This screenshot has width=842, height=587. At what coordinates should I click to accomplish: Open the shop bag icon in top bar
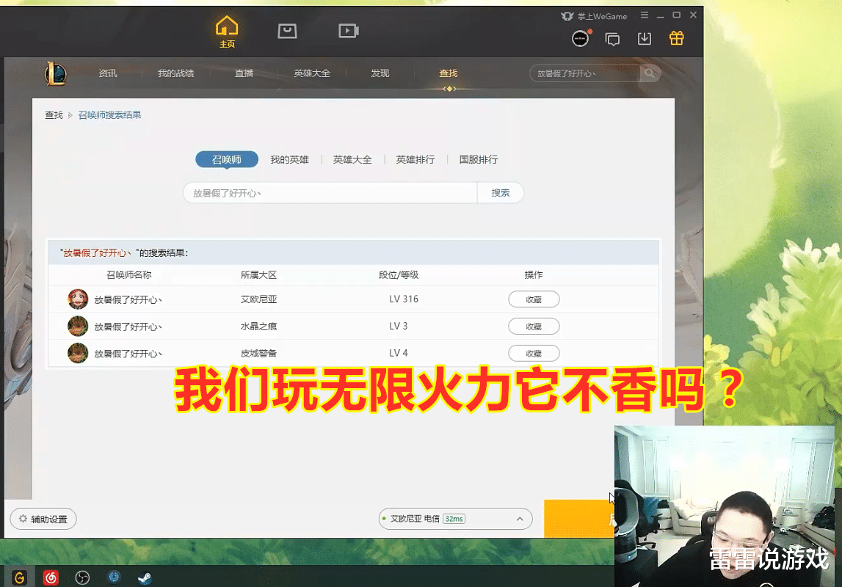(287, 31)
